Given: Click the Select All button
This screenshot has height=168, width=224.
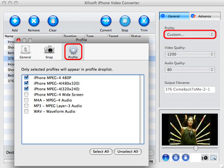Looking at the screenshot, I should [101, 152].
